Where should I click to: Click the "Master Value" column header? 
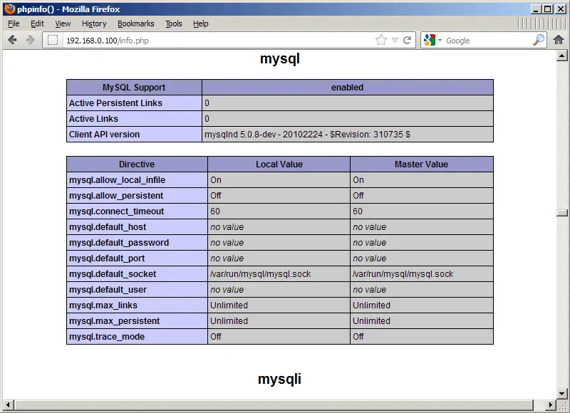[422, 164]
